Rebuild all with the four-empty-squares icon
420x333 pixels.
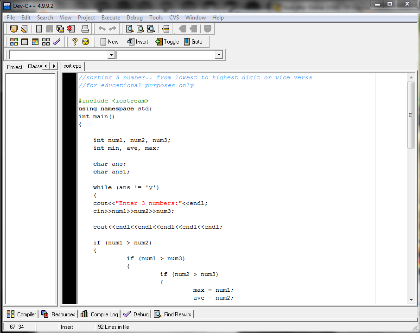pyautogui.click(x=46, y=42)
